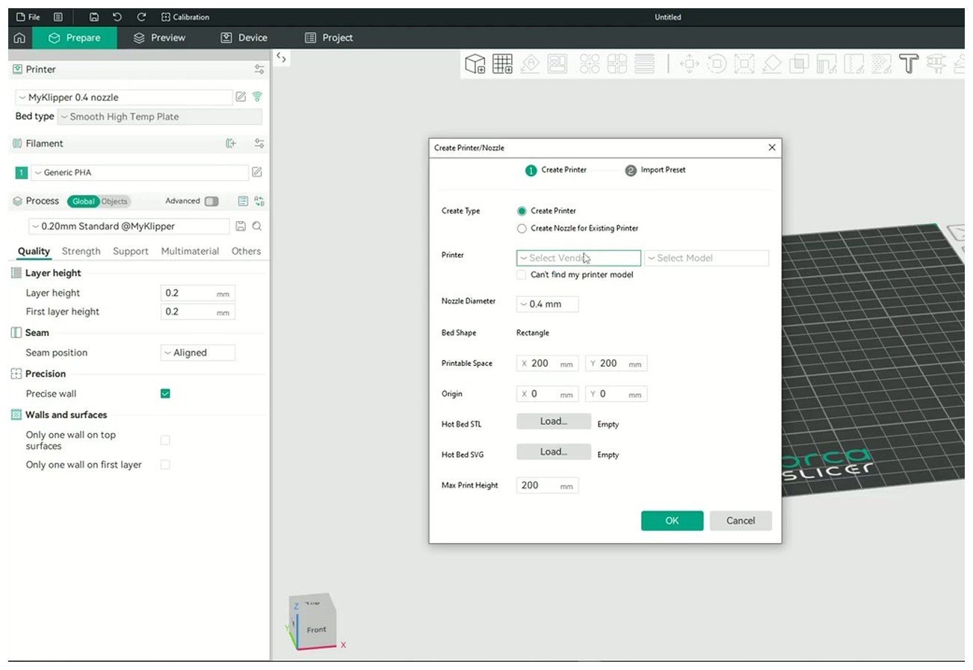Screen dimensions: 973x670
Task: Open the Multimaterial settings tab
Action: pos(191,252)
